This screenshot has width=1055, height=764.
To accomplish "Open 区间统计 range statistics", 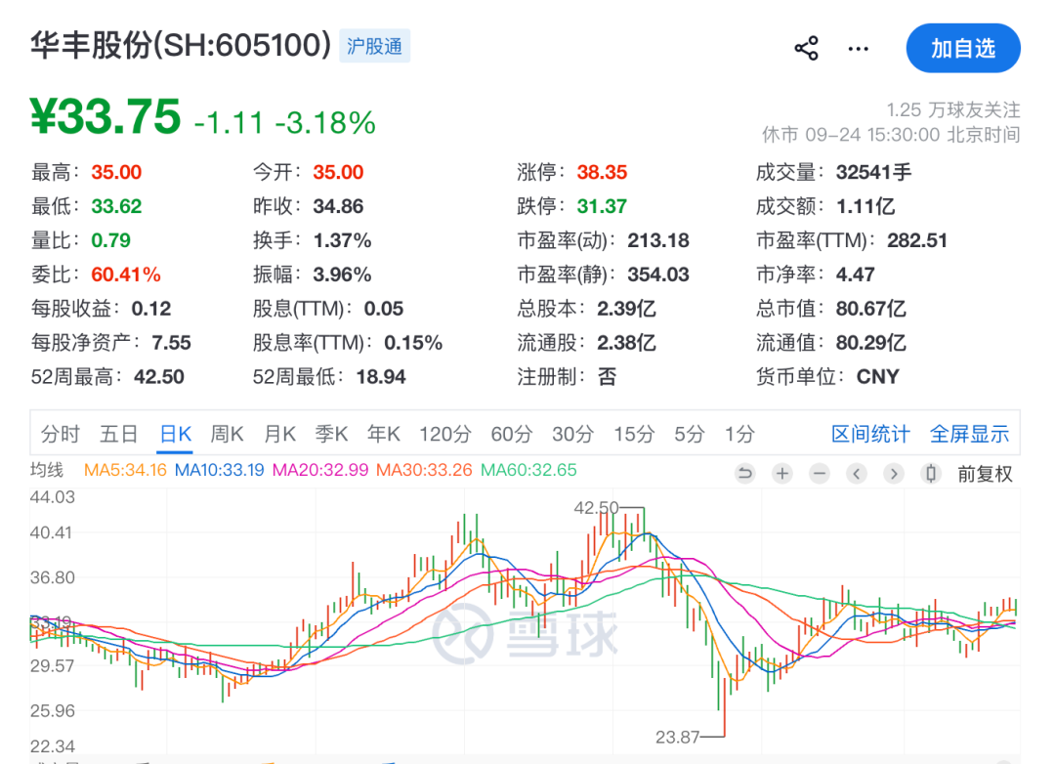I will [x=870, y=434].
